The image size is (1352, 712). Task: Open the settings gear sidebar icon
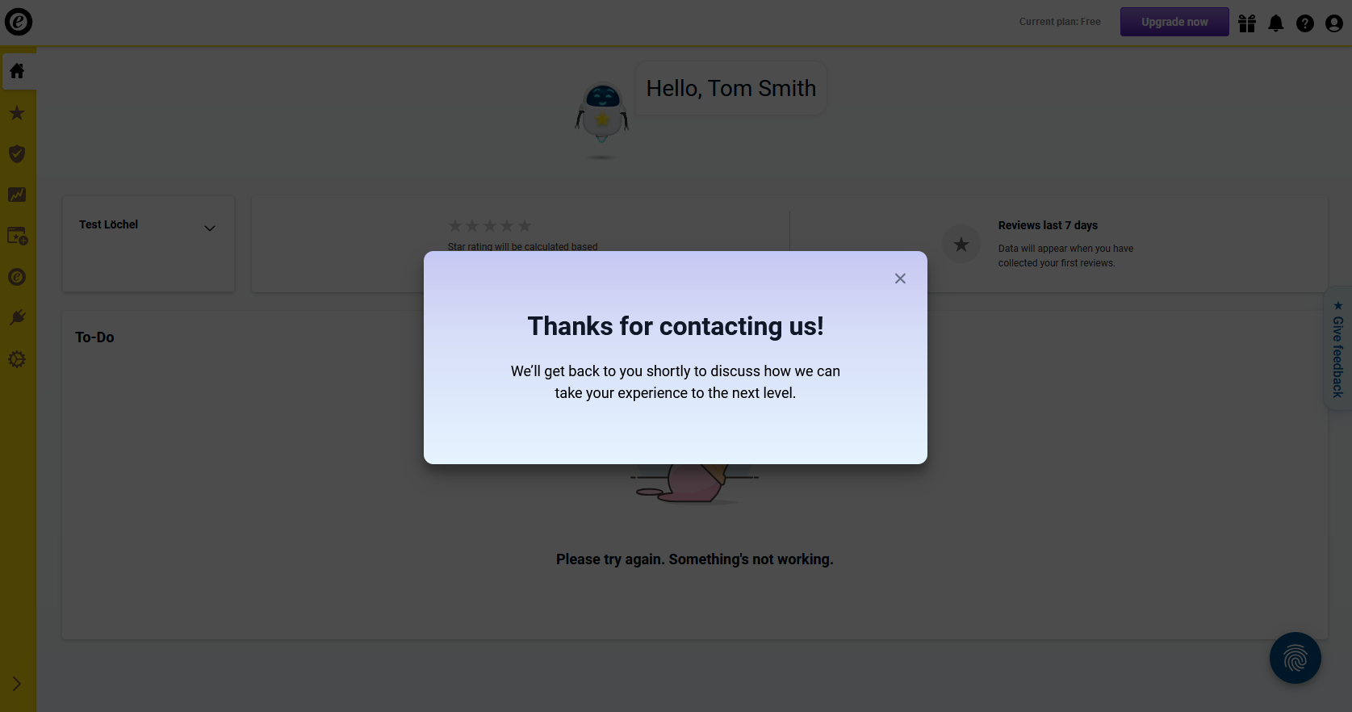click(17, 359)
